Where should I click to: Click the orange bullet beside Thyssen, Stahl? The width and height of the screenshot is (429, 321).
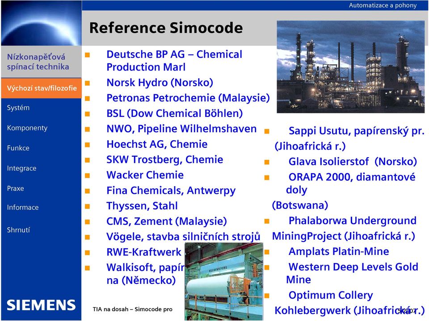tap(87, 206)
